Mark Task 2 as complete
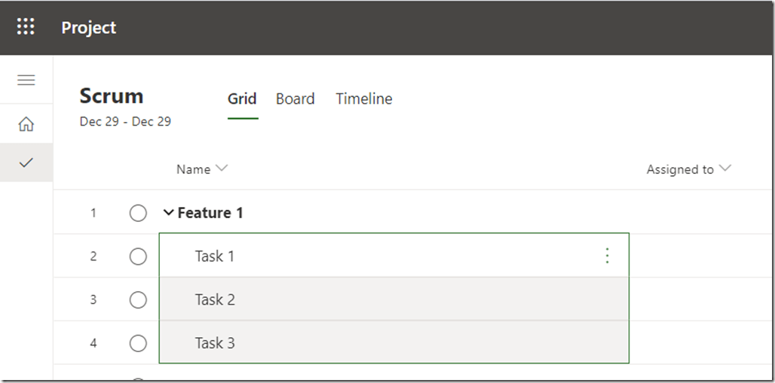This screenshot has width=775, height=383. (x=138, y=300)
